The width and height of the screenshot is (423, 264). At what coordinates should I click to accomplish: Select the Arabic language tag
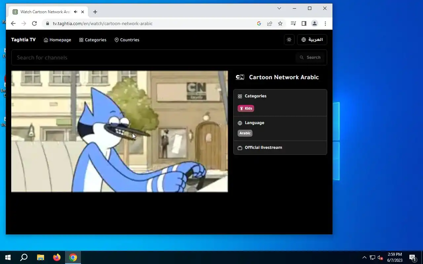[x=245, y=133]
